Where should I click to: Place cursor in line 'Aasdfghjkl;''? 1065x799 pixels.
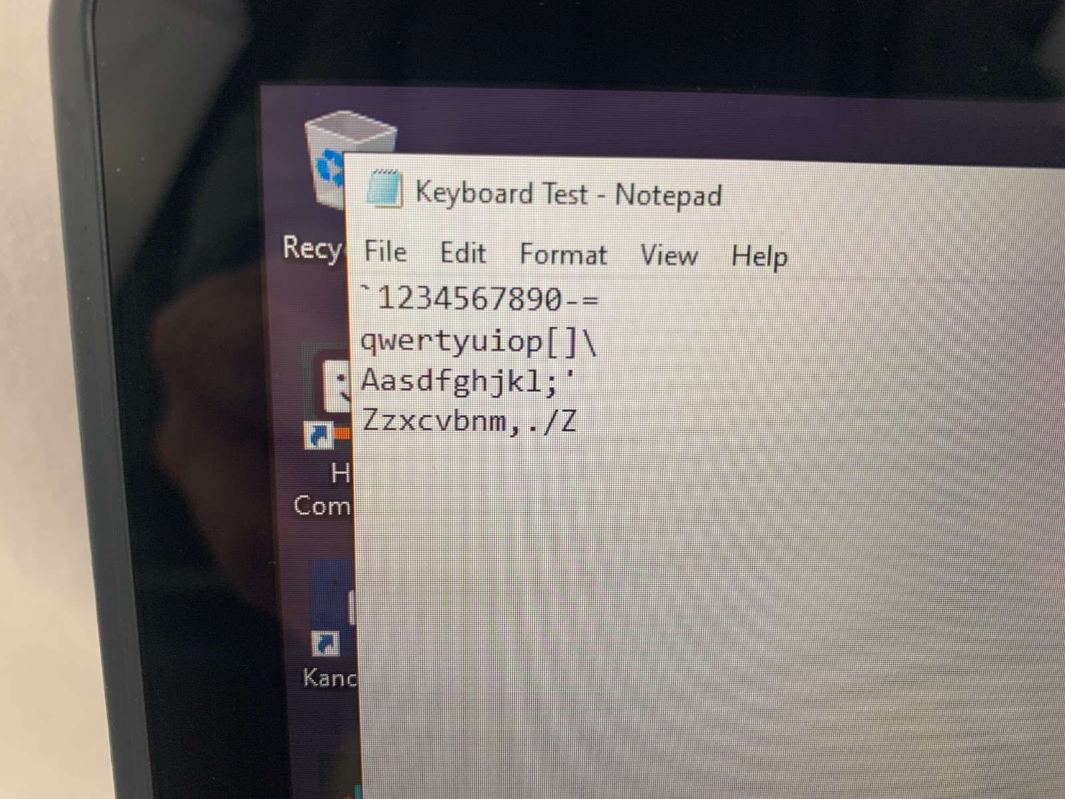point(467,382)
